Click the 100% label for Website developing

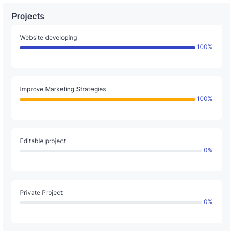(x=205, y=47)
